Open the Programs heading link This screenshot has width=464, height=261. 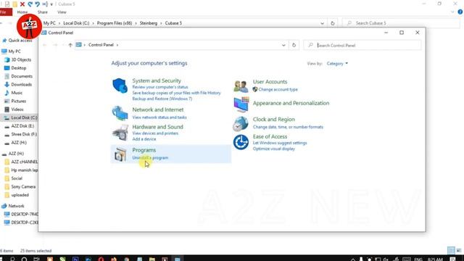(x=144, y=150)
